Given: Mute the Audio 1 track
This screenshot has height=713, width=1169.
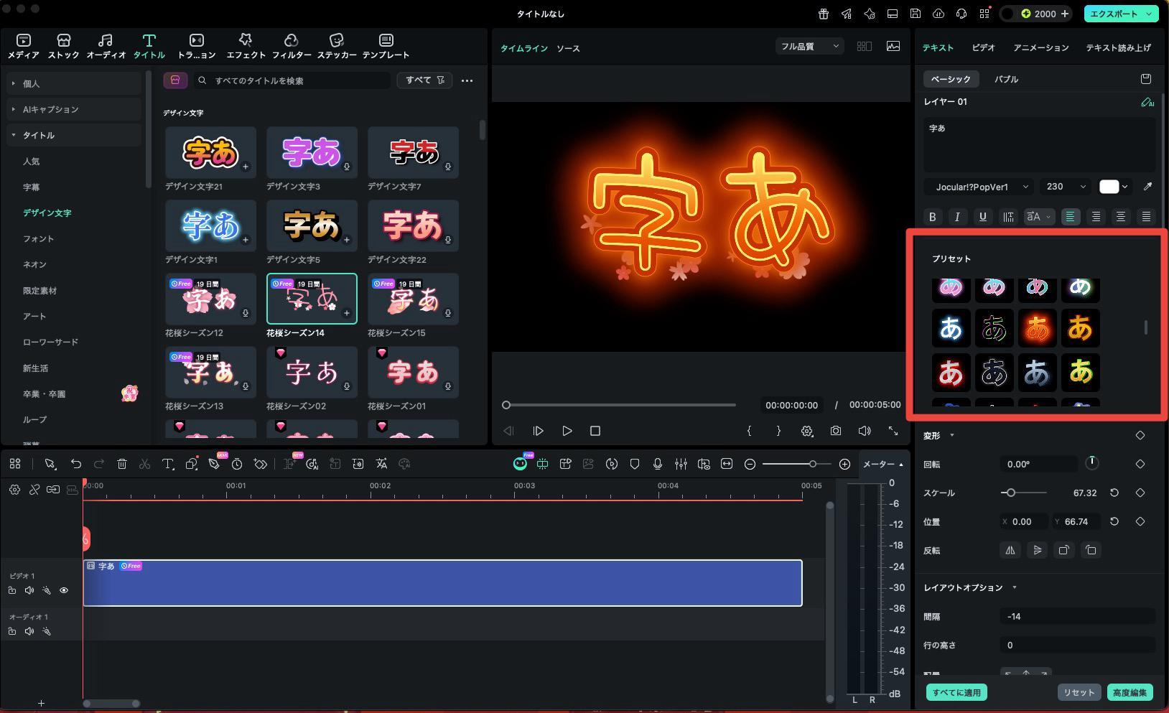Looking at the screenshot, I should point(29,632).
